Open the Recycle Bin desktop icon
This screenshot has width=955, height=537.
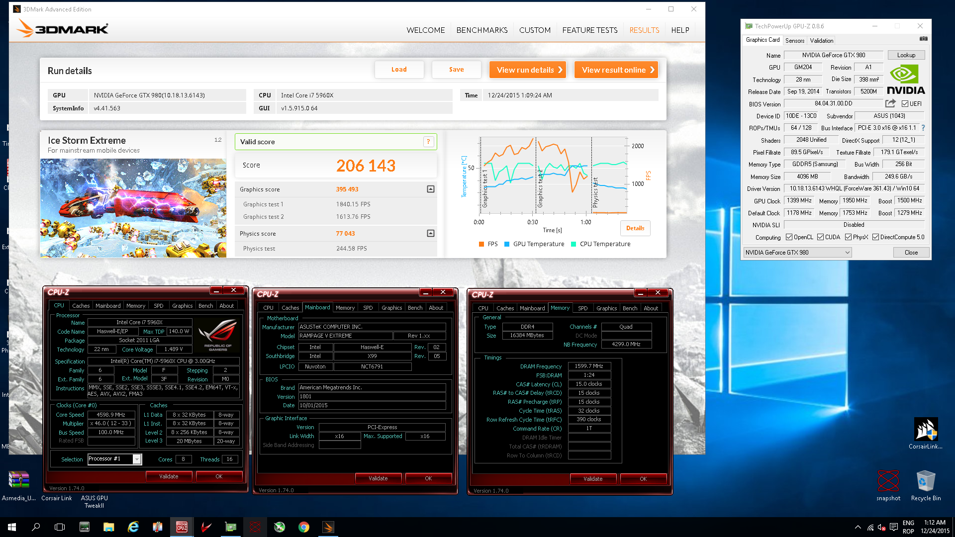(926, 485)
